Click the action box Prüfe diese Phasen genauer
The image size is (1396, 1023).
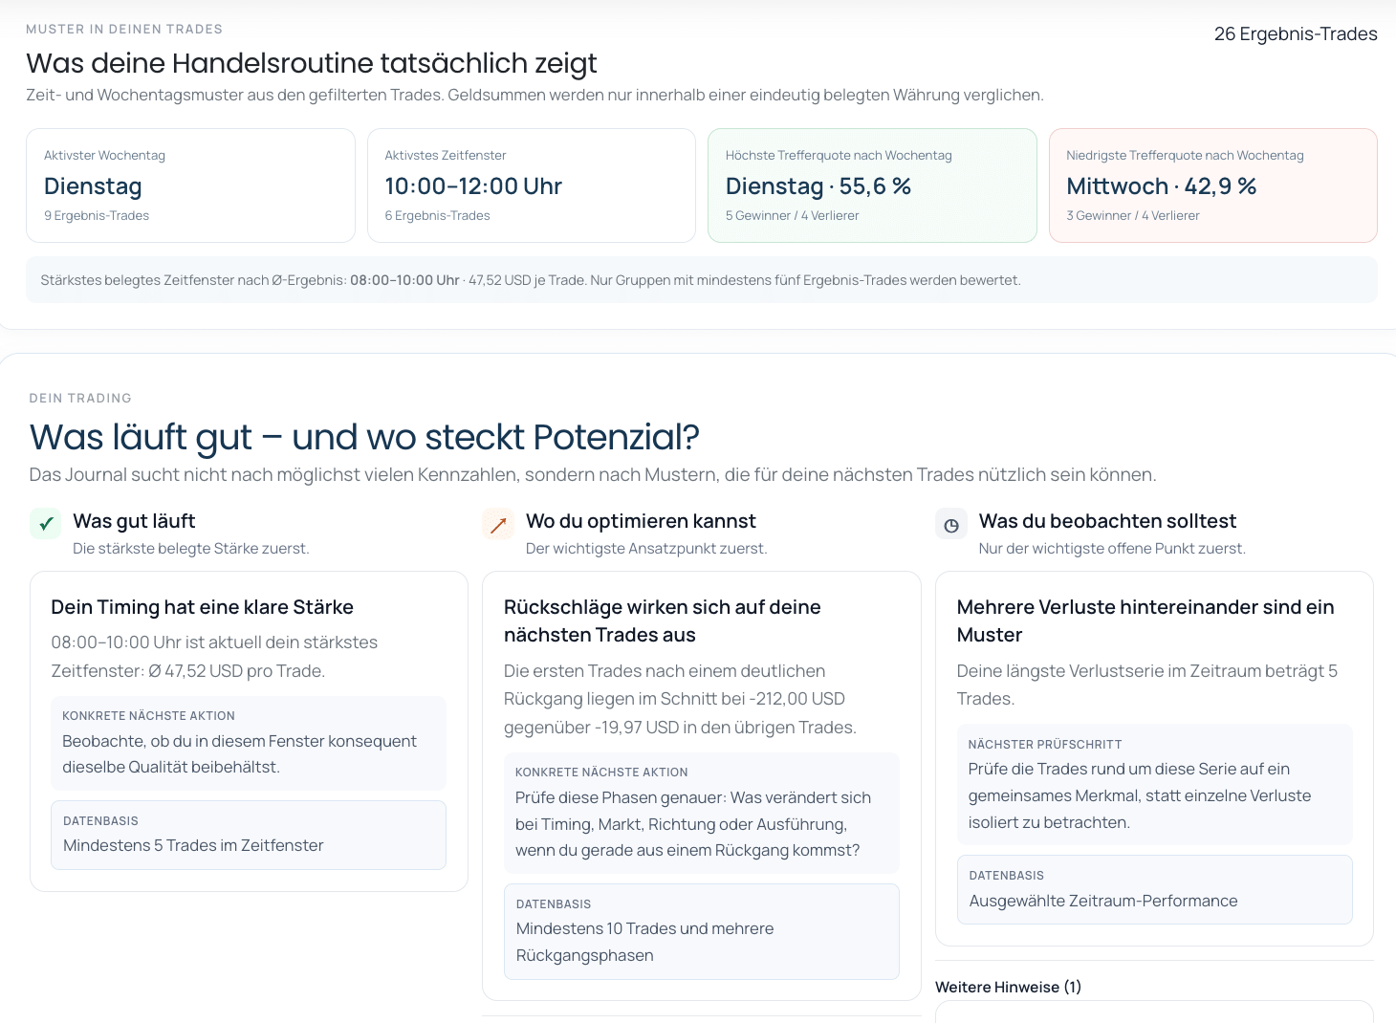tap(702, 813)
